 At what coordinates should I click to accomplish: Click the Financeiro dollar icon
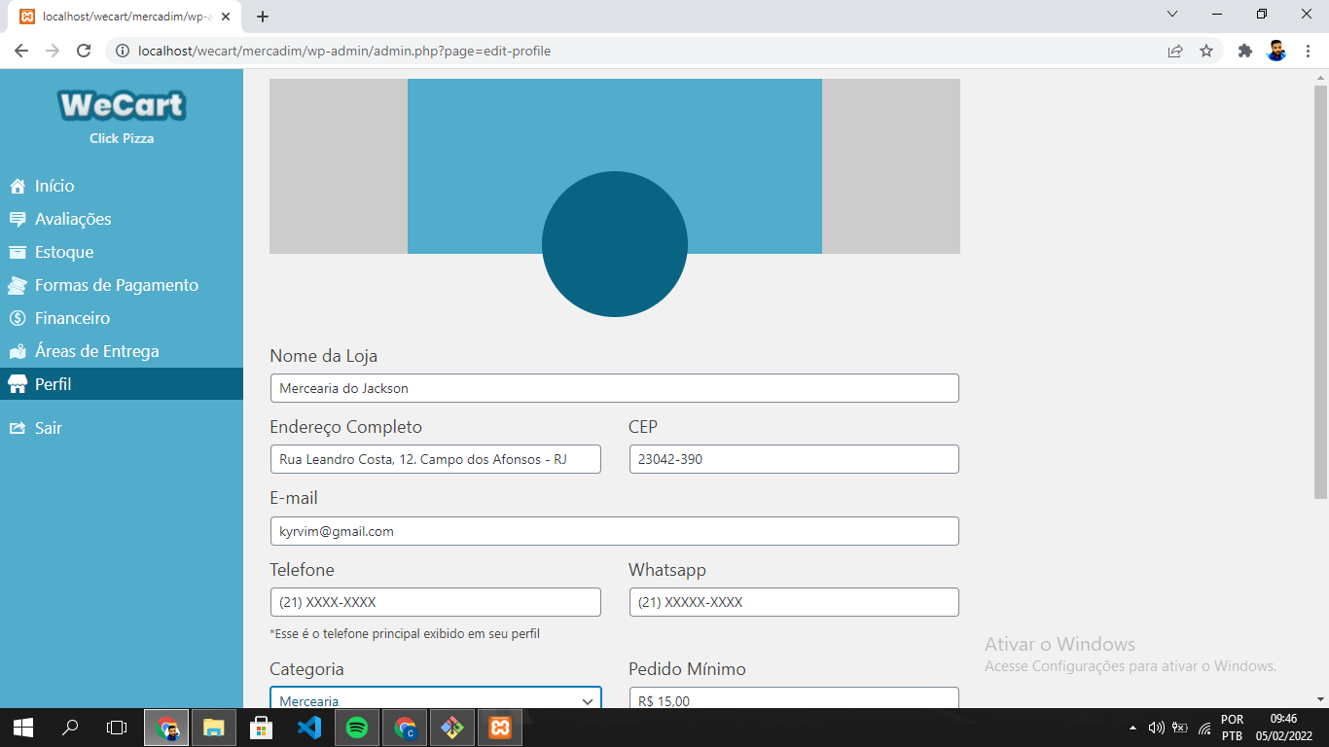[x=16, y=318]
